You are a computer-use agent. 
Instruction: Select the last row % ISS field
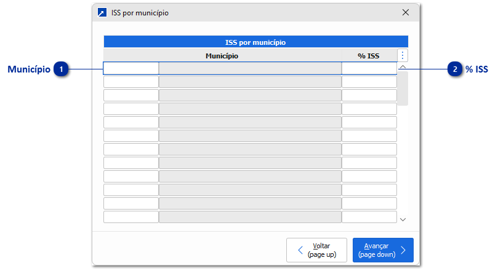point(369,217)
